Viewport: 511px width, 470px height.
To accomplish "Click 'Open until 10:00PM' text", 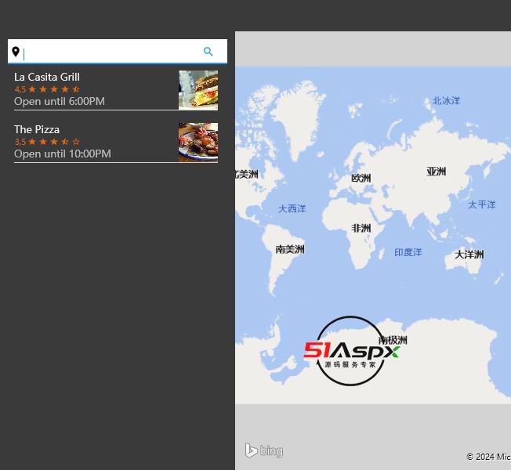I will pos(63,154).
